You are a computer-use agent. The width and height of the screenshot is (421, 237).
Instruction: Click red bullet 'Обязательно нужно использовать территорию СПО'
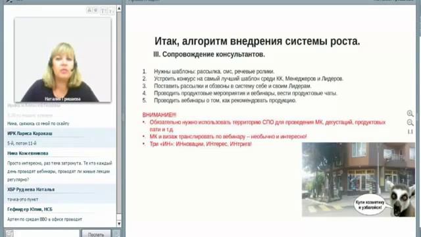(268, 126)
